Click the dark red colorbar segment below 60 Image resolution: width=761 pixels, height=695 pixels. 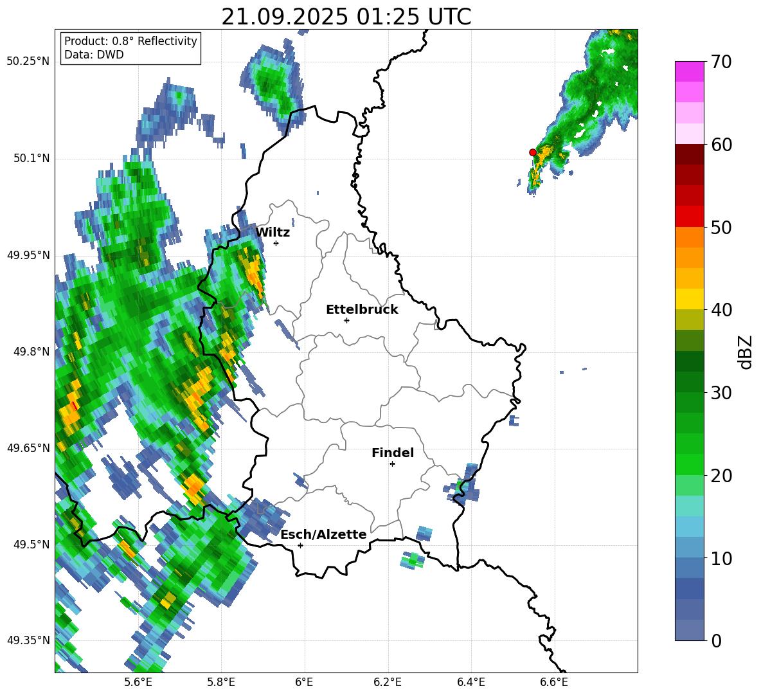[x=689, y=154]
